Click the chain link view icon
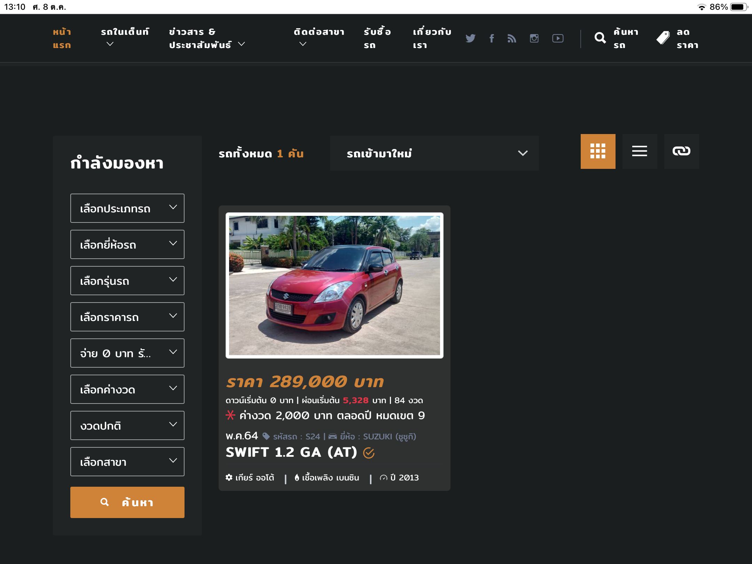 681,151
